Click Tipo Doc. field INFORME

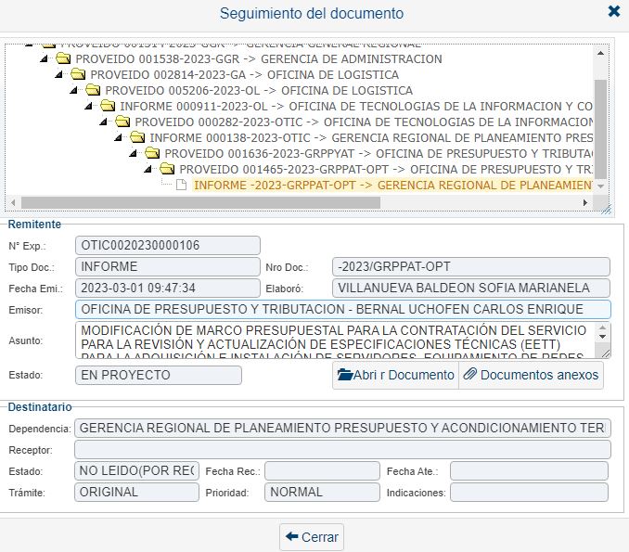tap(168, 266)
